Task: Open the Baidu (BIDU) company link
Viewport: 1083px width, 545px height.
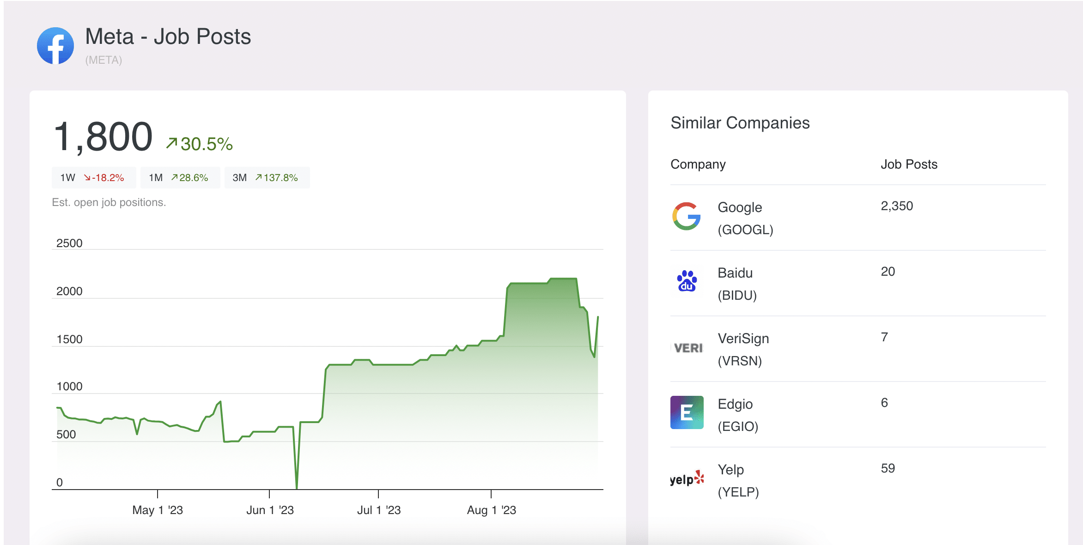Action: [x=737, y=284]
